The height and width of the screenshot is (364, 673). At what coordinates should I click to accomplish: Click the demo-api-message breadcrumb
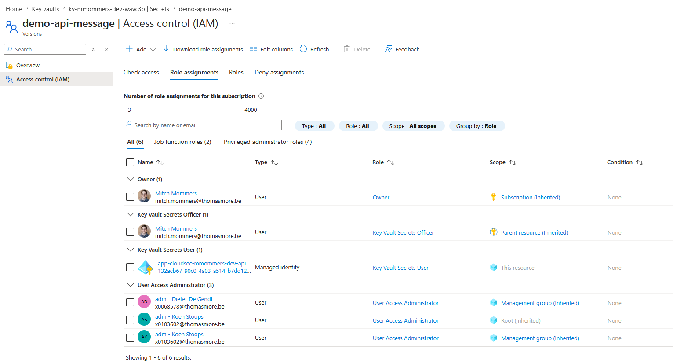[205, 9]
